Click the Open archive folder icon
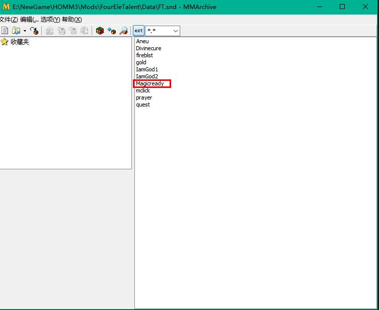The width and height of the screenshot is (379, 310). point(16,31)
